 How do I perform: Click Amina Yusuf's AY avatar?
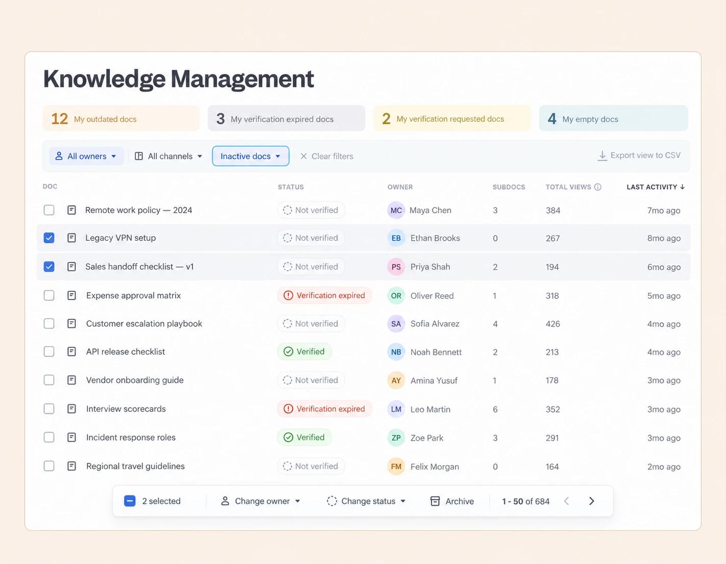click(x=396, y=380)
